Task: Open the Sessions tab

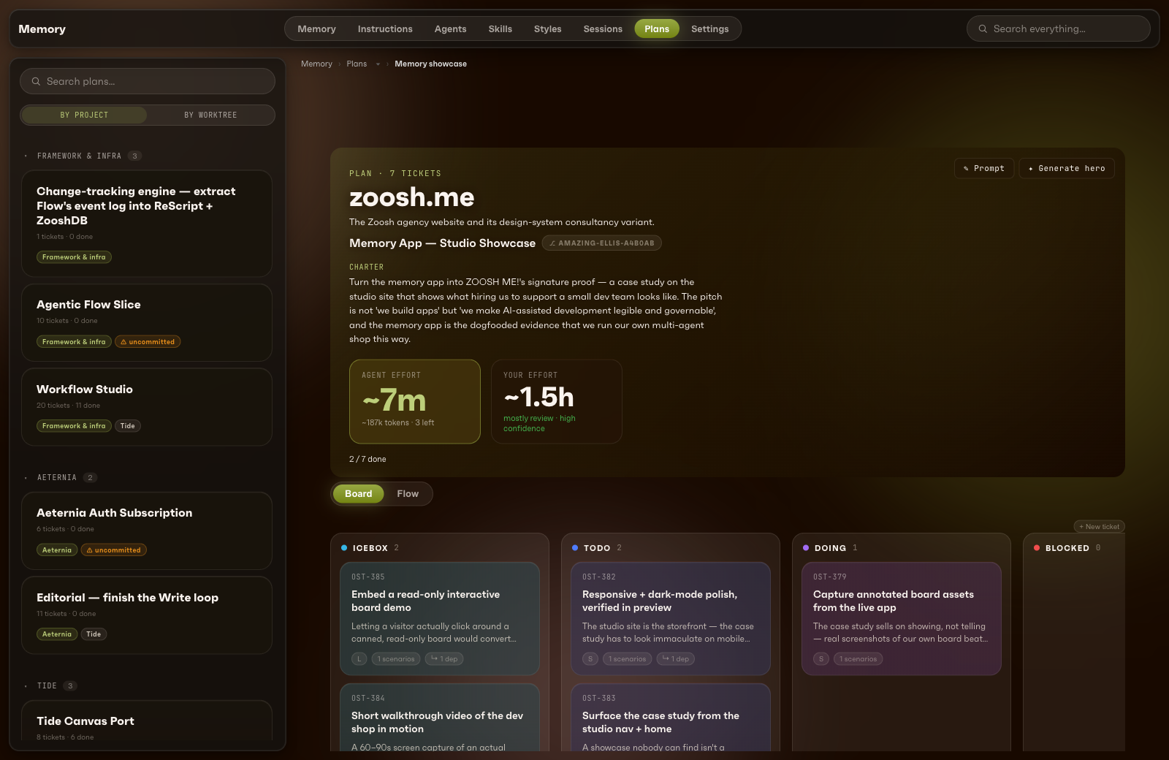Action: point(603,29)
